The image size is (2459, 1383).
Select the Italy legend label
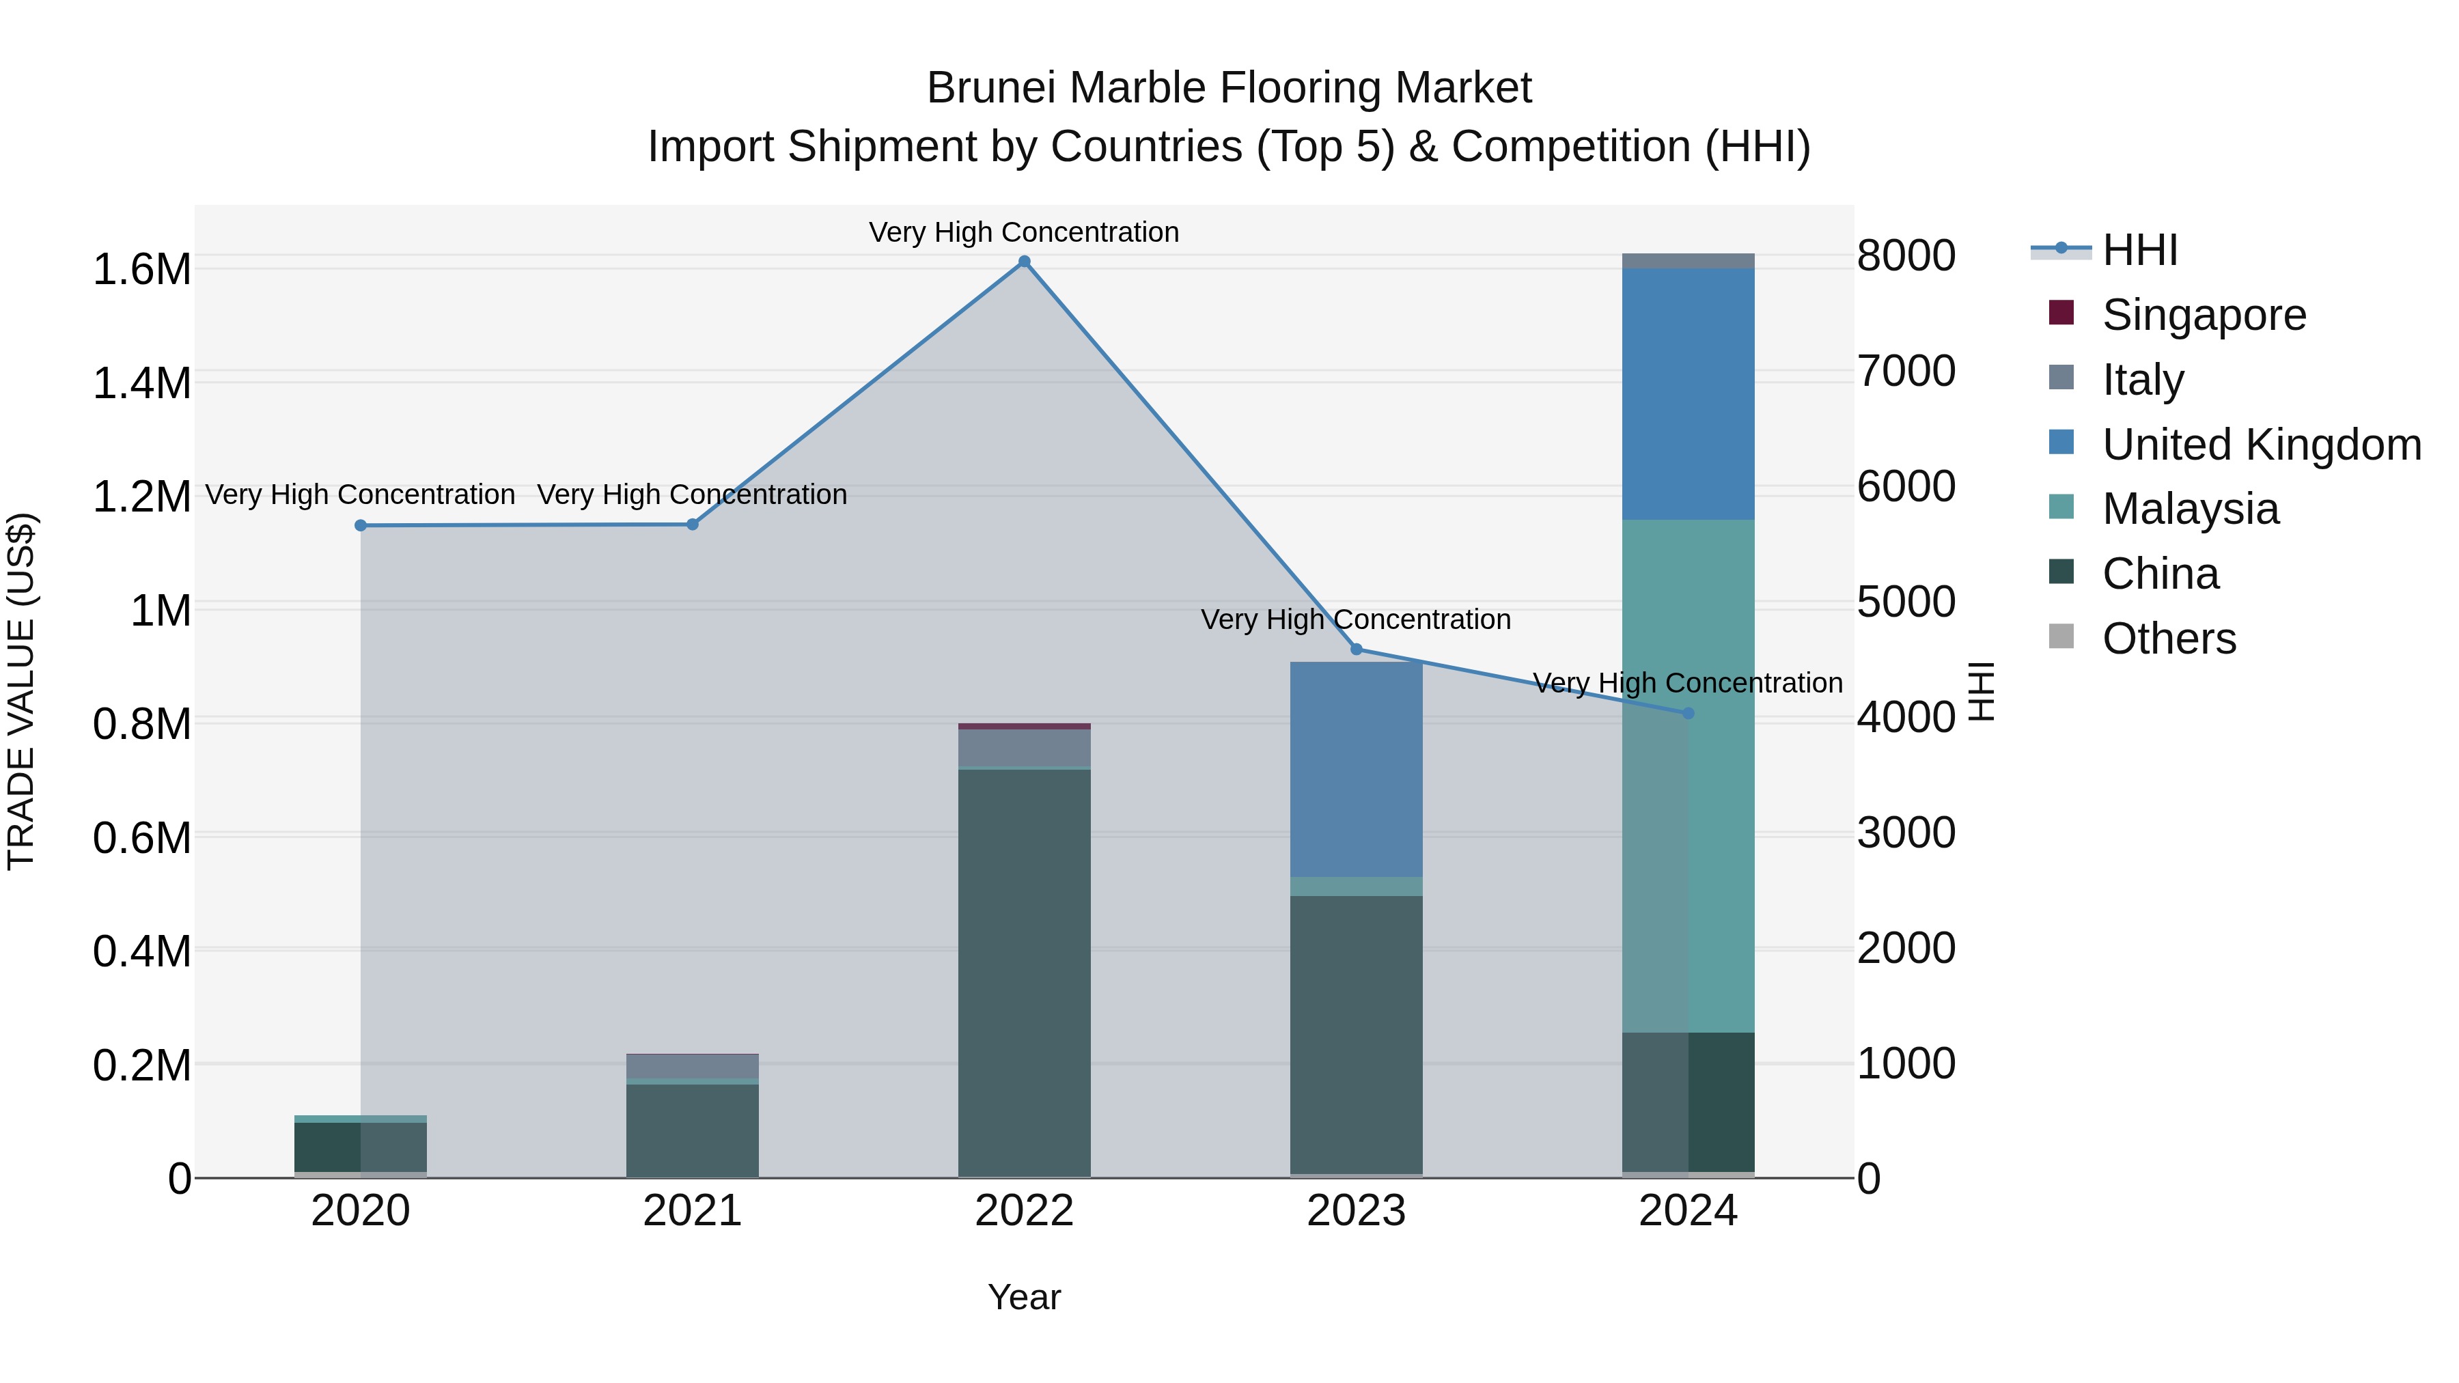pyautogui.click(x=2143, y=380)
